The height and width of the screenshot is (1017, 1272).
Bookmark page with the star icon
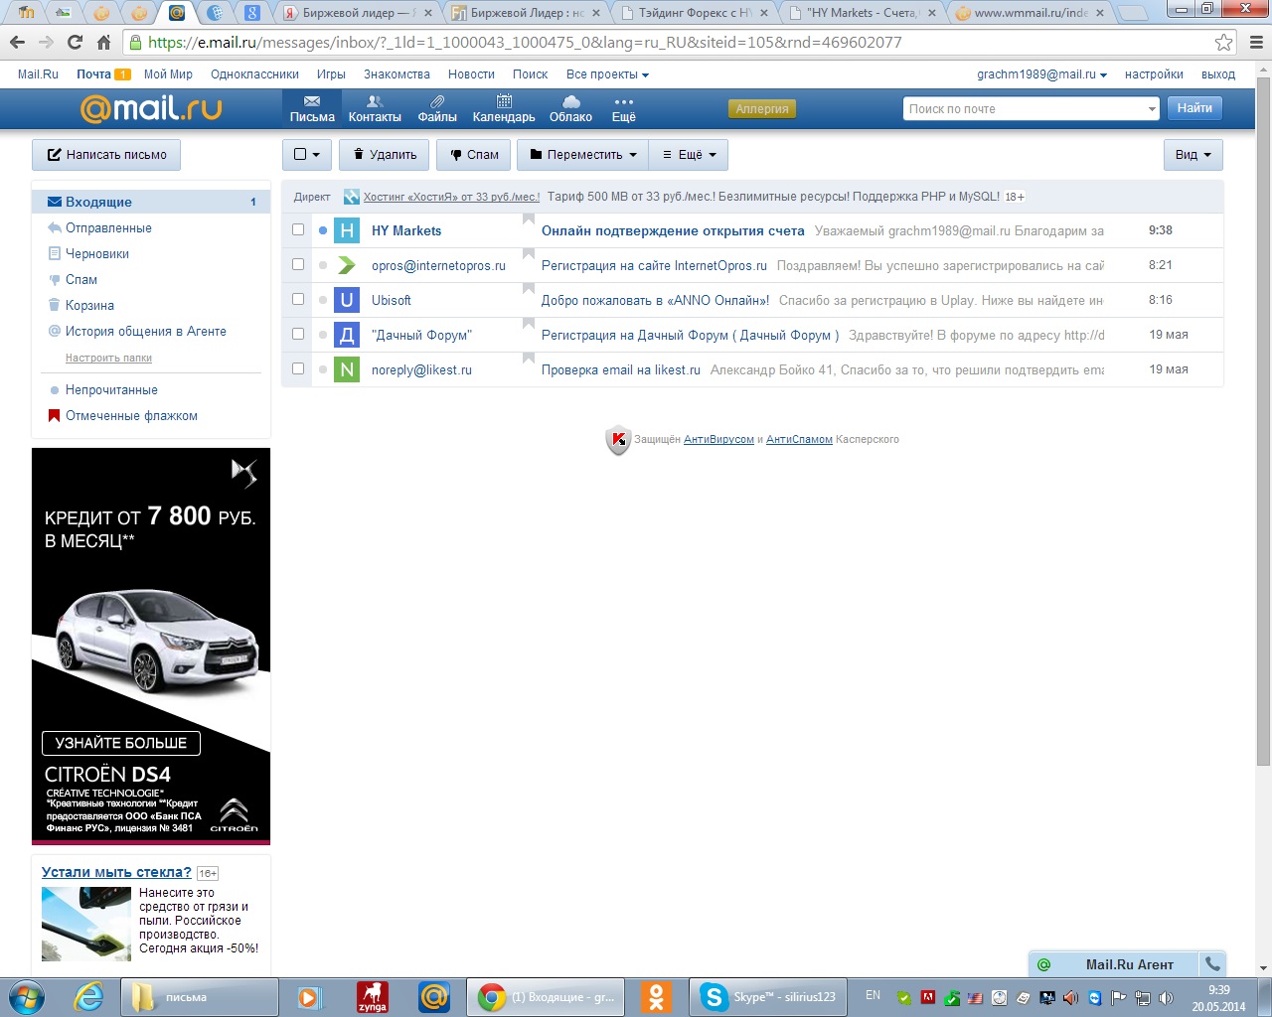(x=1223, y=43)
